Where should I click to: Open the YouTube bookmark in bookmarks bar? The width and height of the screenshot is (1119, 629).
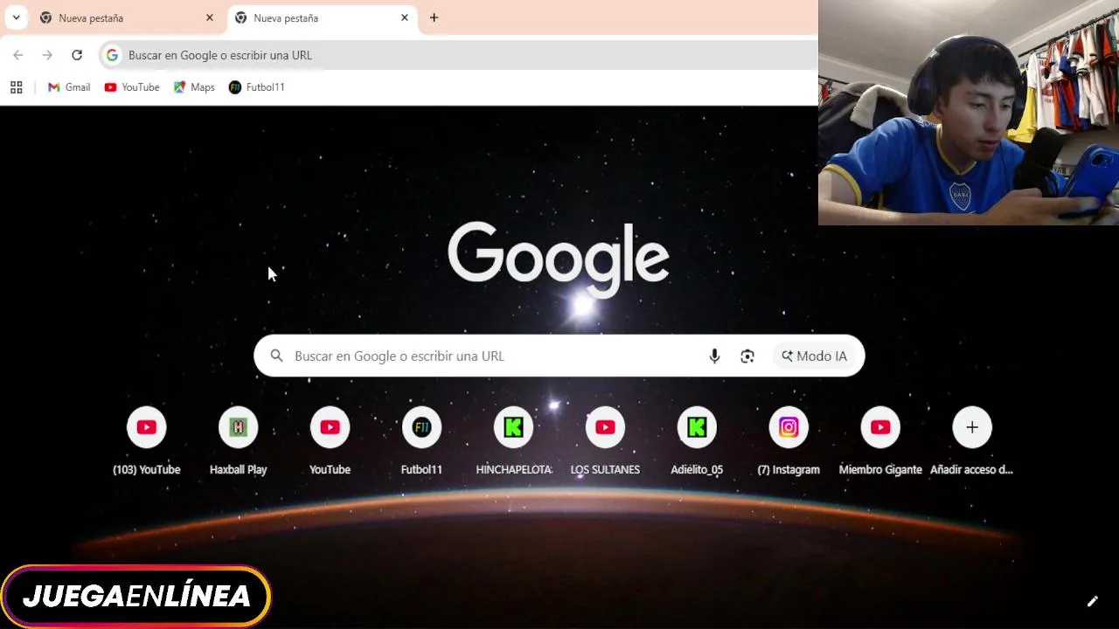click(x=132, y=87)
